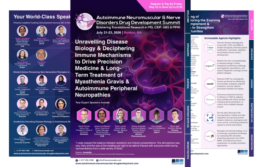Click the Academics Decoding Disease Biology section heading
Image resolution: width=261 pixels, height=167 pixels.
point(42,122)
